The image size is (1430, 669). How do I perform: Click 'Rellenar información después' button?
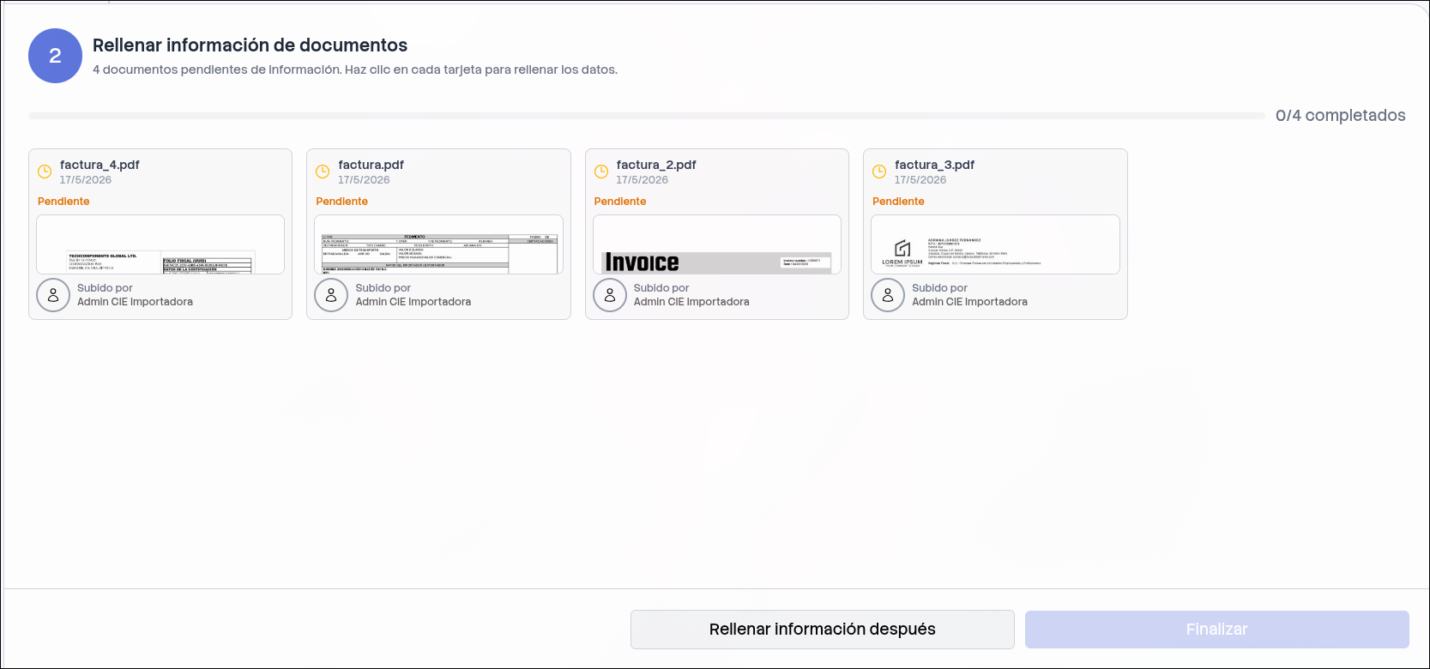tap(823, 630)
